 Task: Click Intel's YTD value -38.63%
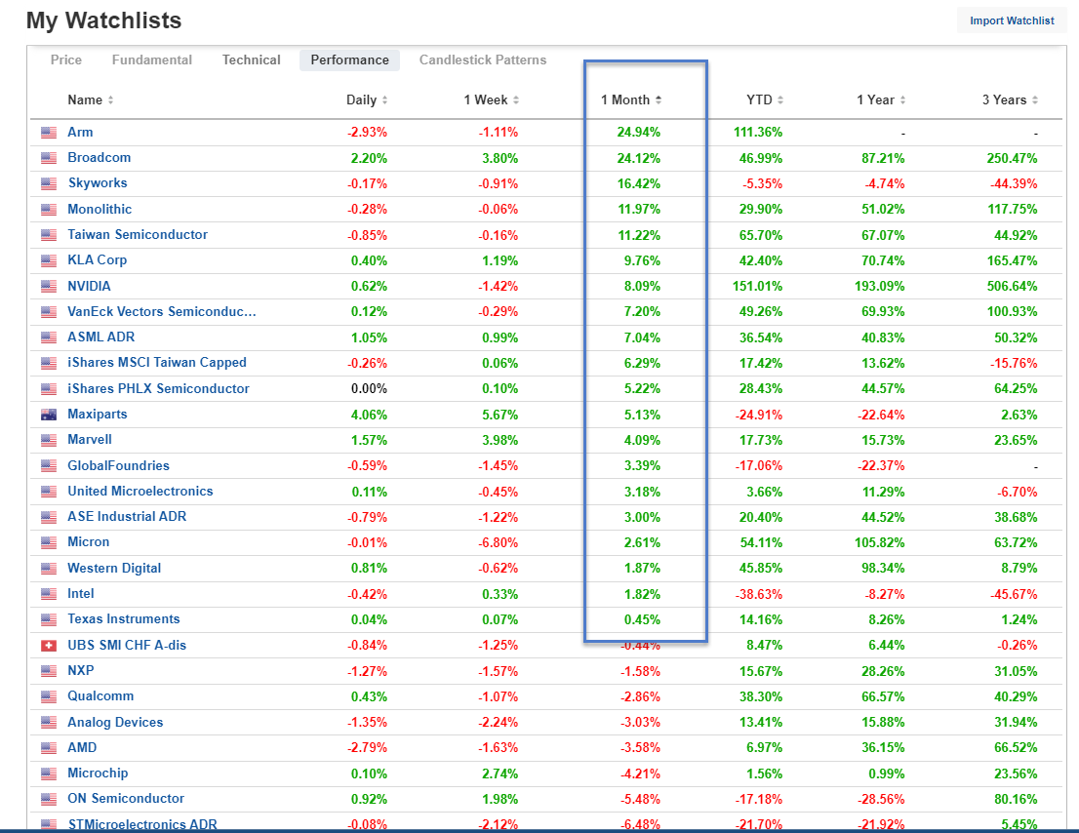[758, 594]
